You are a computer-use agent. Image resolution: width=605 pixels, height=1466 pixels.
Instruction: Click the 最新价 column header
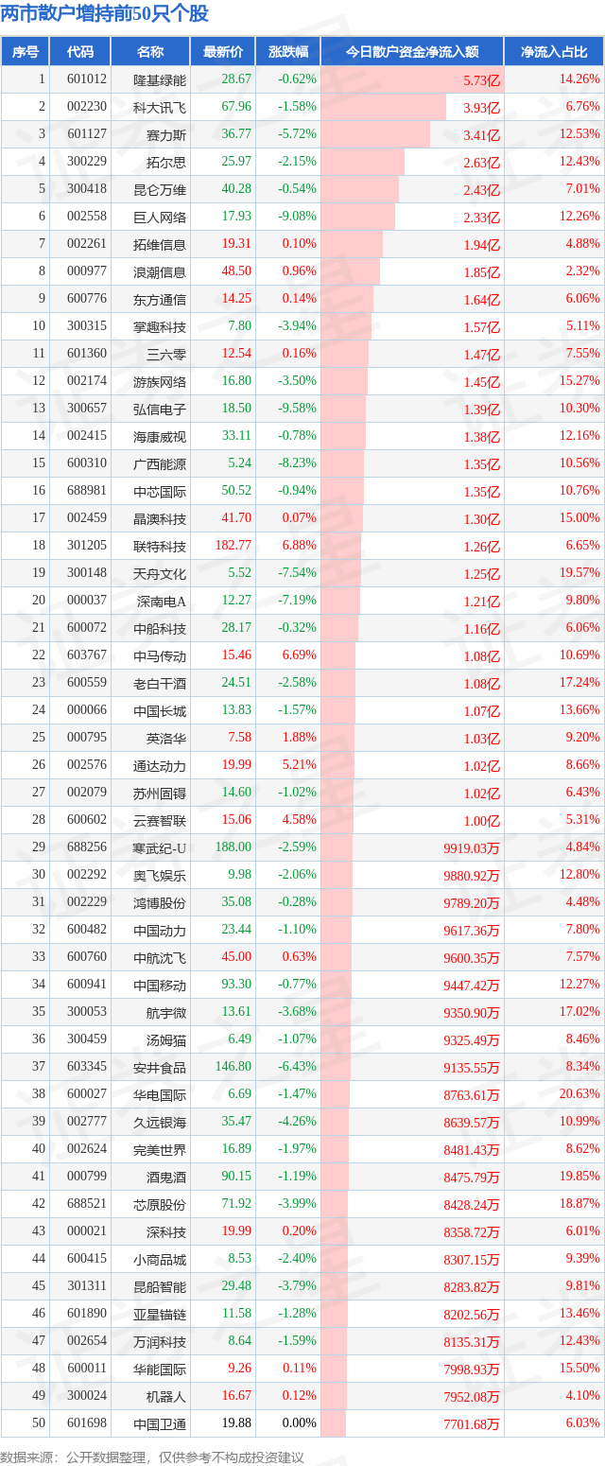click(223, 52)
